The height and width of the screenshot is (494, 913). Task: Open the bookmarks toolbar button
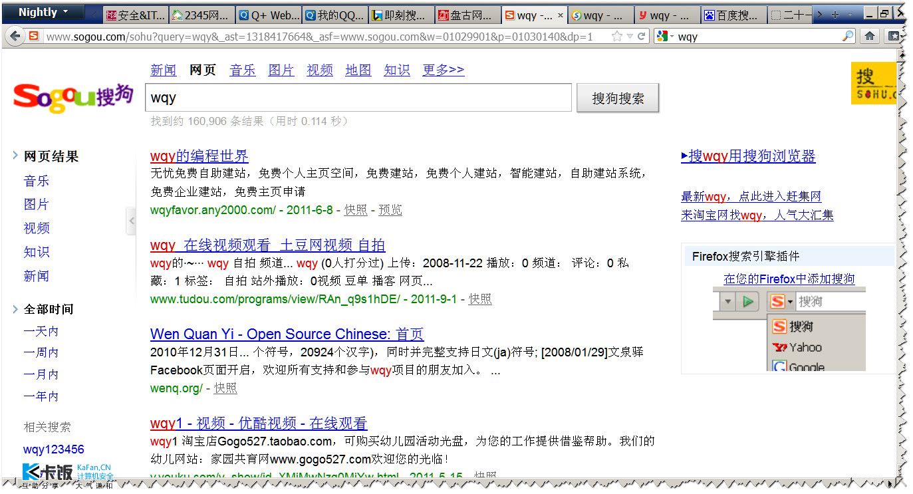pos(893,37)
